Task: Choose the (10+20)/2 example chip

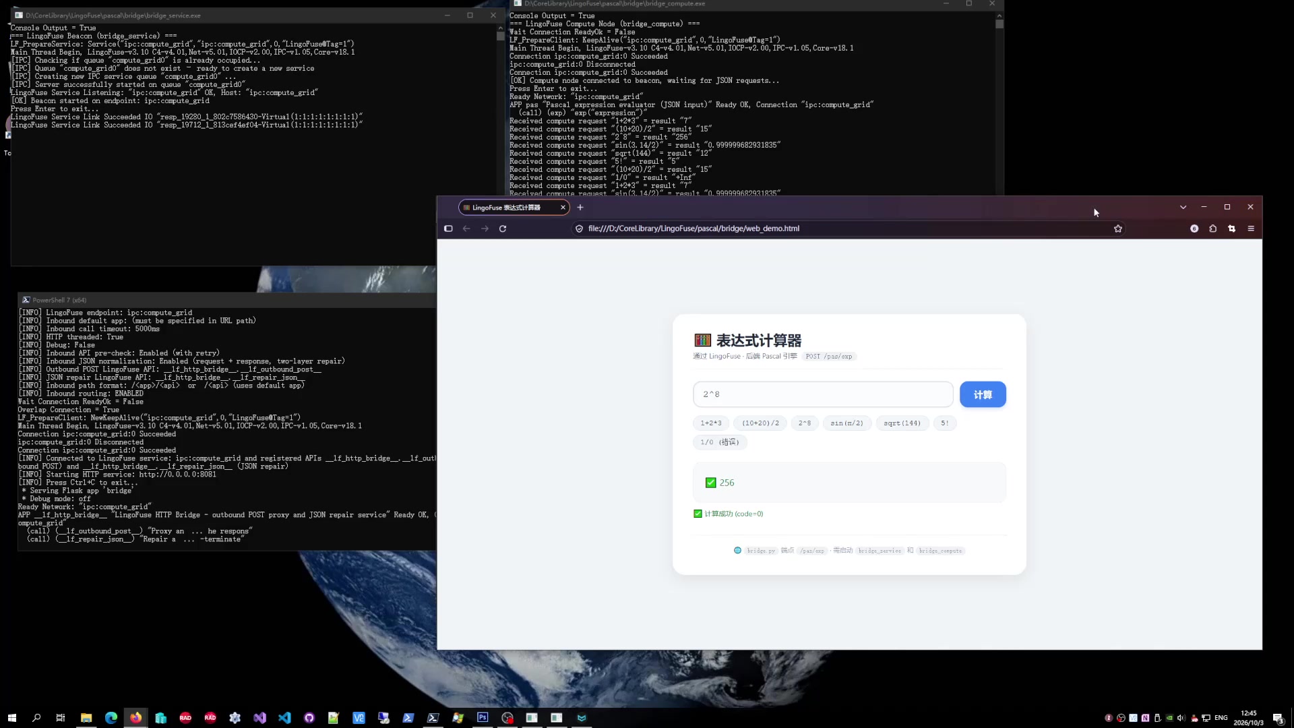Action: [760, 423]
